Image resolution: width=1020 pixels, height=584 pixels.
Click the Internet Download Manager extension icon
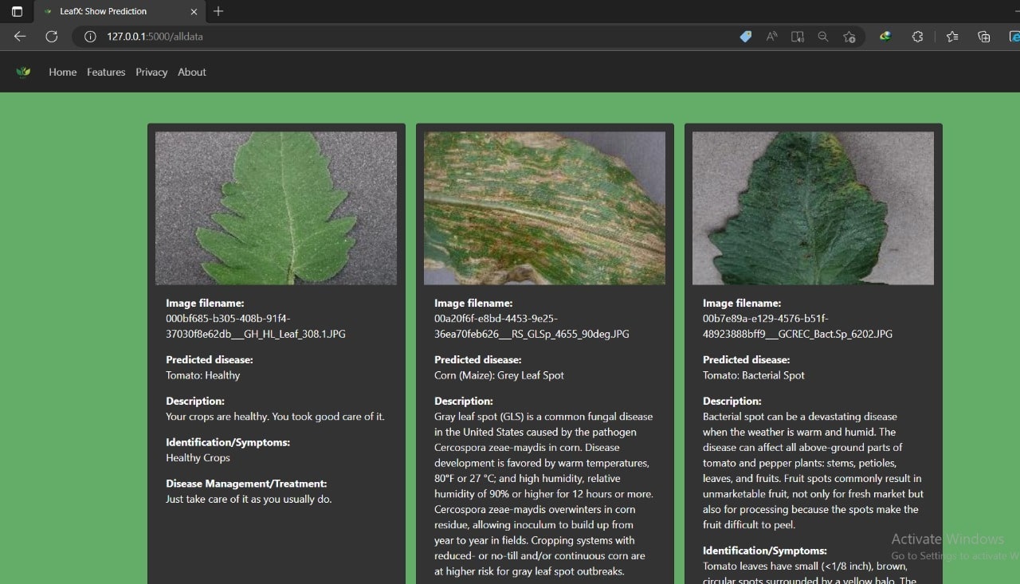coord(885,37)
